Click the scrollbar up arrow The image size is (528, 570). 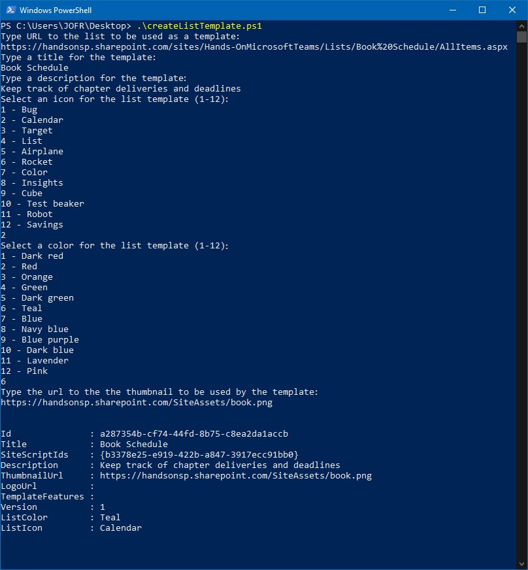(x=521, y=25)
